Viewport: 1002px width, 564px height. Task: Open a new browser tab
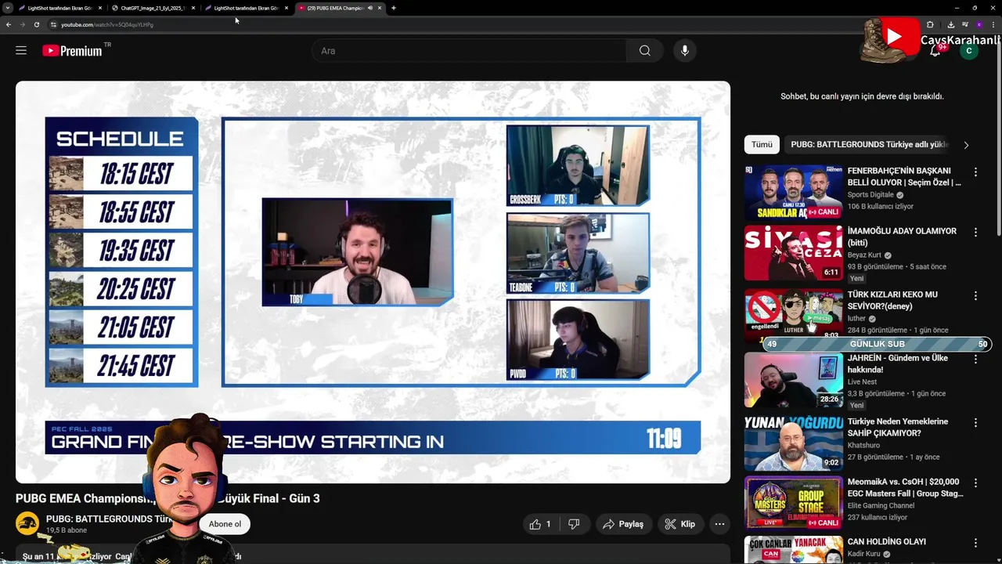click(x=394, y=8)
